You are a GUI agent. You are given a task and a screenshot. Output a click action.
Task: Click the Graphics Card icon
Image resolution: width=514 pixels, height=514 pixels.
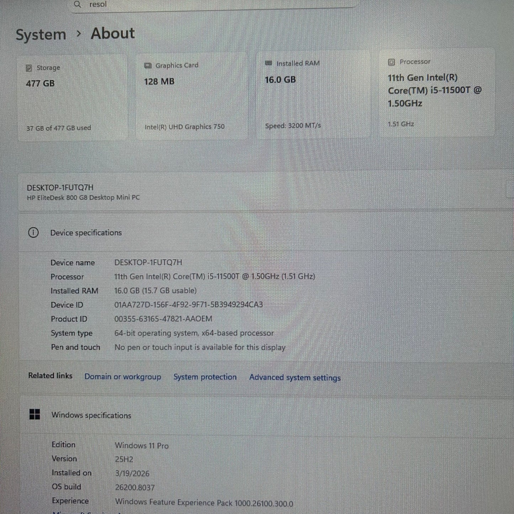coord(148,65)
